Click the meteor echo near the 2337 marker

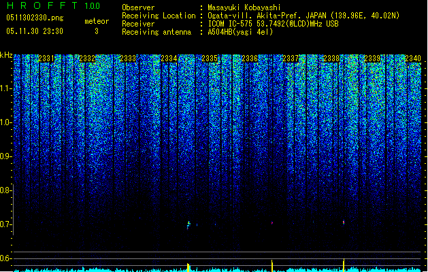coord(272,223)
